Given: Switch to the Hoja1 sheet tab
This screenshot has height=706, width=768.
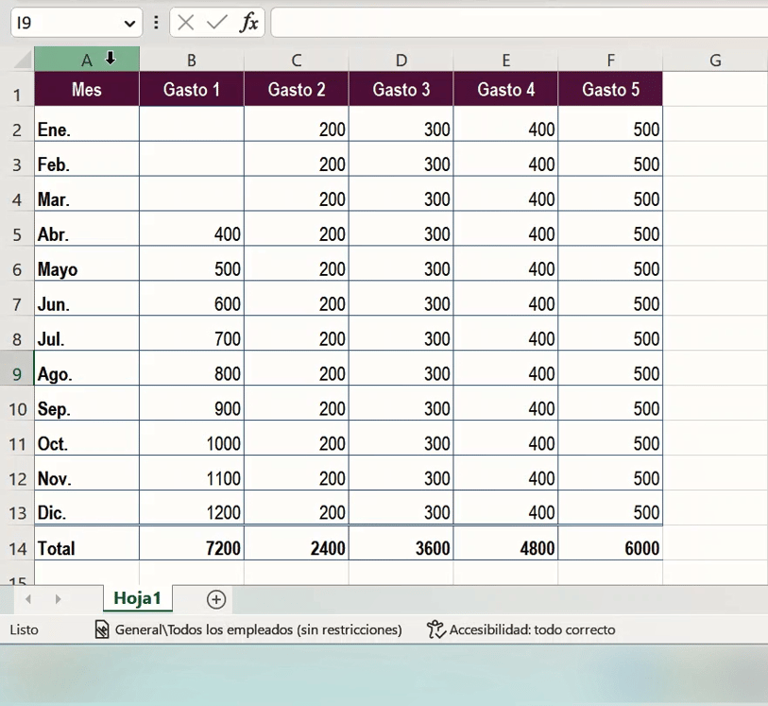Looking at the screenshot, I should pyautogui.click(x=138, y=598).
